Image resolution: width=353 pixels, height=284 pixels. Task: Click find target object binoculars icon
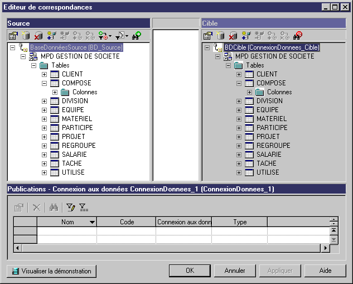coord(298,36)
